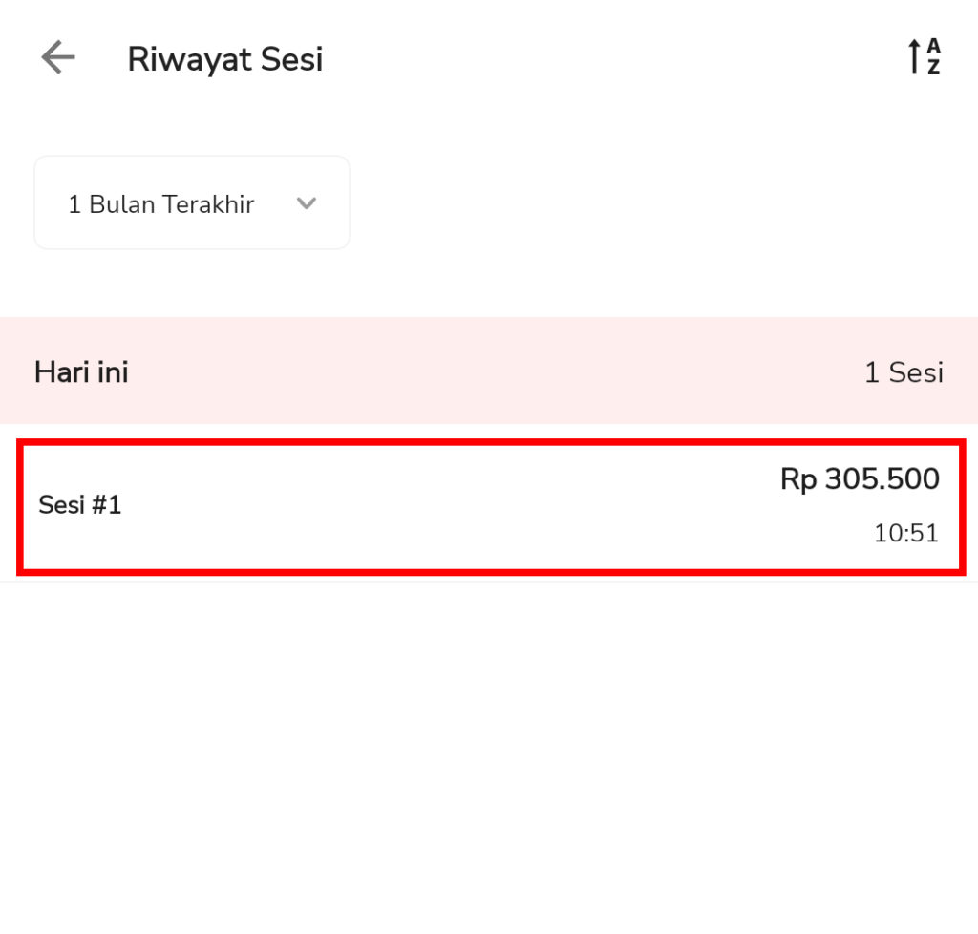
Task: Tap the arrow icon beside the A-Z letters
Action: [x=912, y=56]
